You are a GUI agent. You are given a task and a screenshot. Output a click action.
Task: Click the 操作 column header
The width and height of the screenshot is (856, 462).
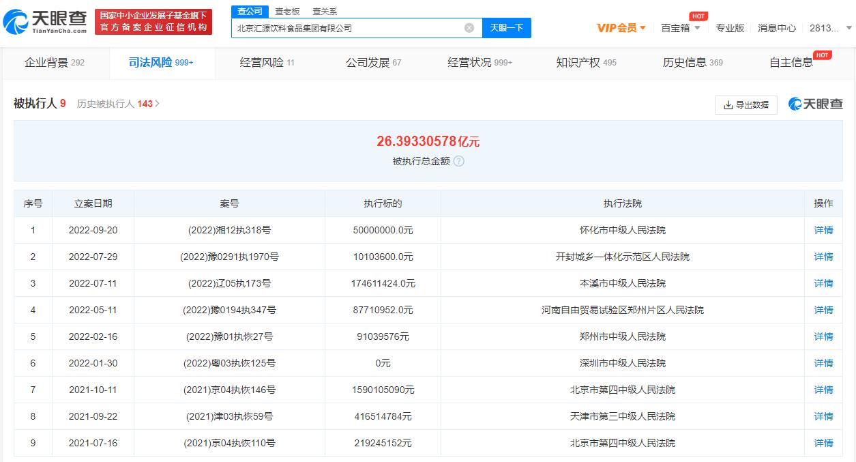(824, 203)
